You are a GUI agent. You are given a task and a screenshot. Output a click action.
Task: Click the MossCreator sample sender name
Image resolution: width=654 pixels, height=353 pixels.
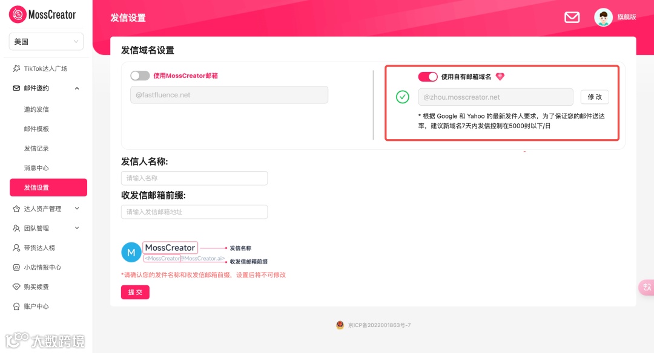point(170,248)
